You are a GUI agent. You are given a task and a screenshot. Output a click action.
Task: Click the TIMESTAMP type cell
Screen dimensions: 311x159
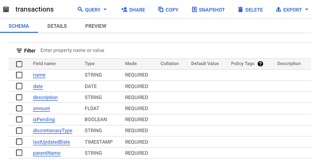[99, 142]
